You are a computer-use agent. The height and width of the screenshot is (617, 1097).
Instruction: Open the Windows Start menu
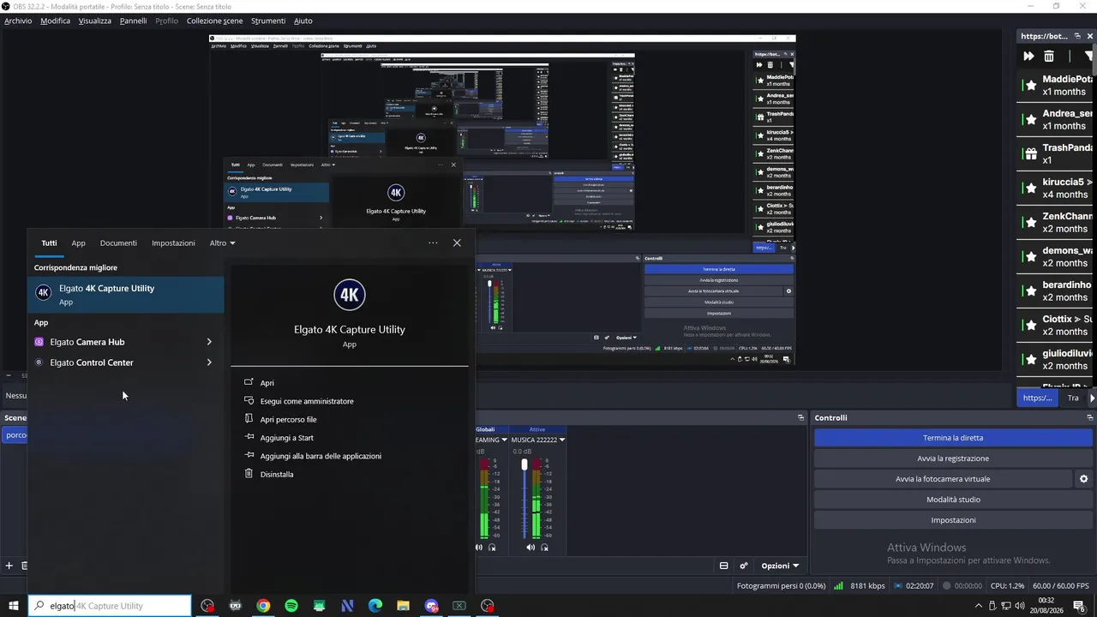tap(14, 606)
